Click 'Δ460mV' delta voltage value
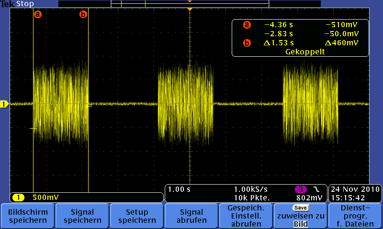This screenshot has width=383, height=229. click(341, 43)
